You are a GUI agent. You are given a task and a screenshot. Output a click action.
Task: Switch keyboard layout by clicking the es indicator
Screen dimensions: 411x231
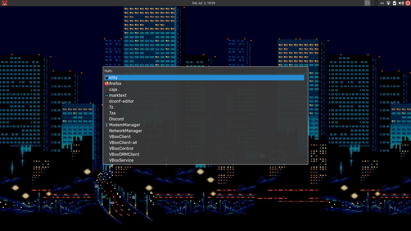pyautogui.click(x=382, y=3)
